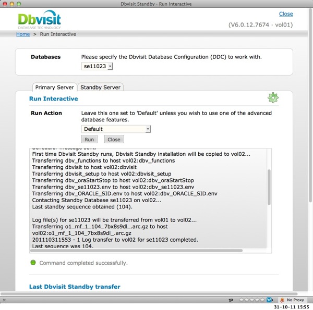Click 'Transferring dbv_oraStartStop' log line
This screenshot has width=313, height=310.
click(113, 180)
